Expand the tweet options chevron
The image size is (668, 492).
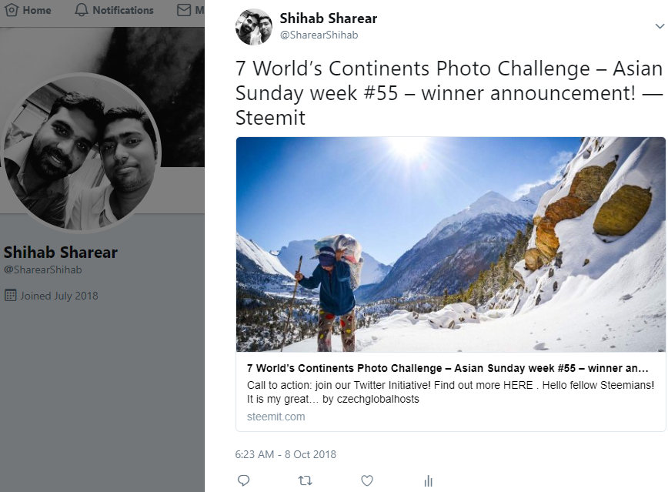tap(660, 26)
